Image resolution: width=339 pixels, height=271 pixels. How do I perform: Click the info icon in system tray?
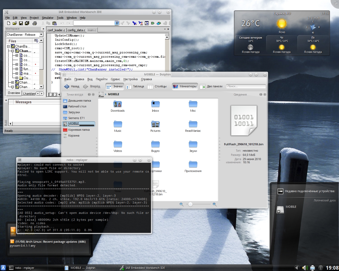point(320,268)
